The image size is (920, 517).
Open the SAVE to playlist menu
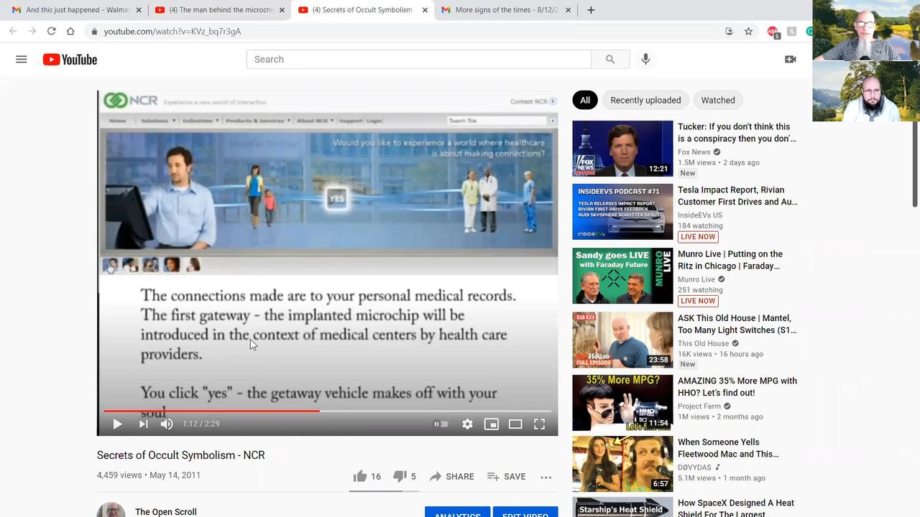point(506,477)
